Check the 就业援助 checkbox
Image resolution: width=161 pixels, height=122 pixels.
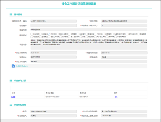pos(87,37)
